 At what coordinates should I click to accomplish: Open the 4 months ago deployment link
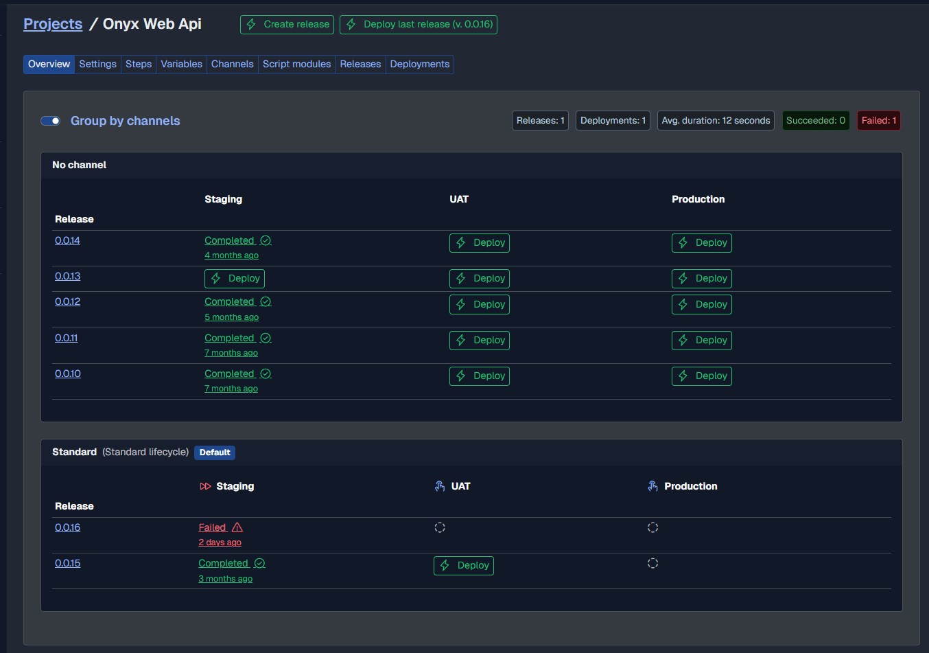point(231,255)
